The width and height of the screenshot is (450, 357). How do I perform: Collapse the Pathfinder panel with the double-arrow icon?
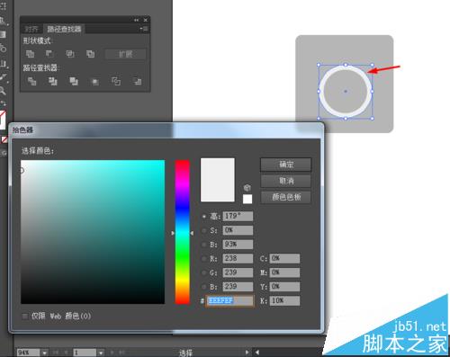coord(137,20)
